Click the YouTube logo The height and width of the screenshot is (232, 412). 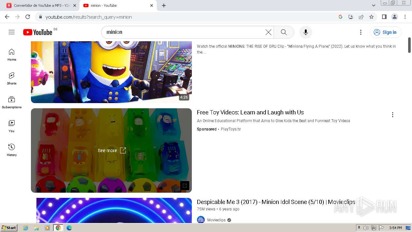(38, 32)
